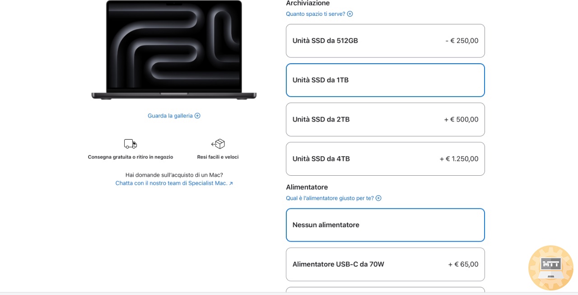Expand Qual è l'alimentatore giusto info

tap(330, 198)
